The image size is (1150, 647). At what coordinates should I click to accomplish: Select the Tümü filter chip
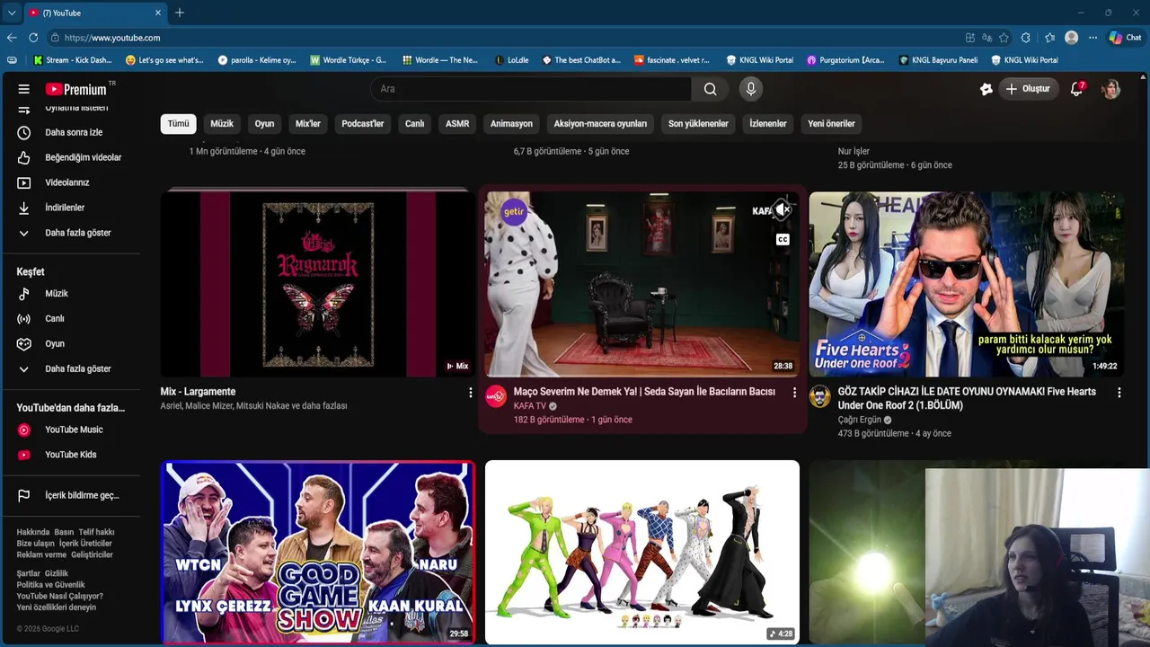pos(179,124)
